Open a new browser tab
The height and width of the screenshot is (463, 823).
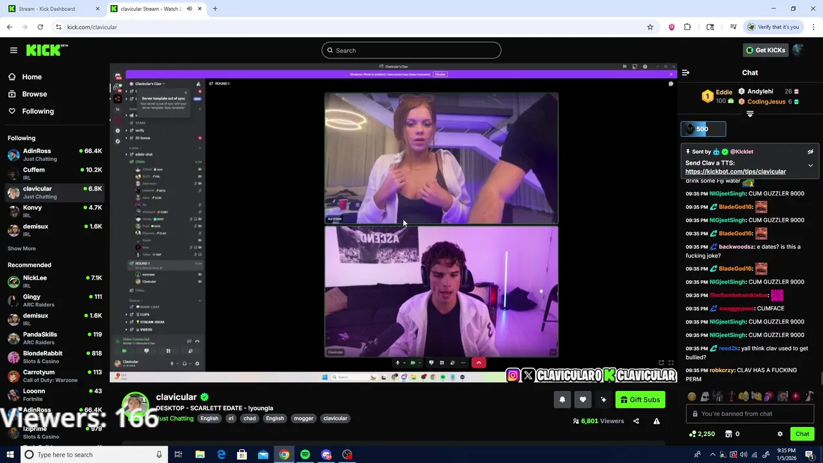tap(215, 9)
